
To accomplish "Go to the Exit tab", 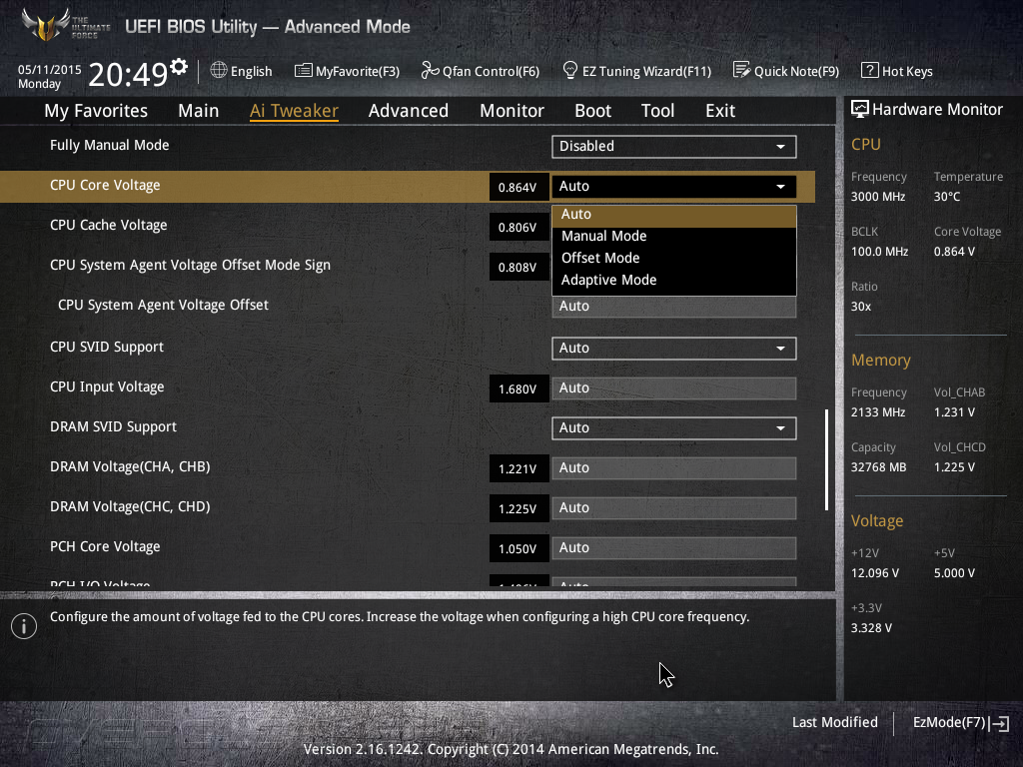I will [720, 111].
